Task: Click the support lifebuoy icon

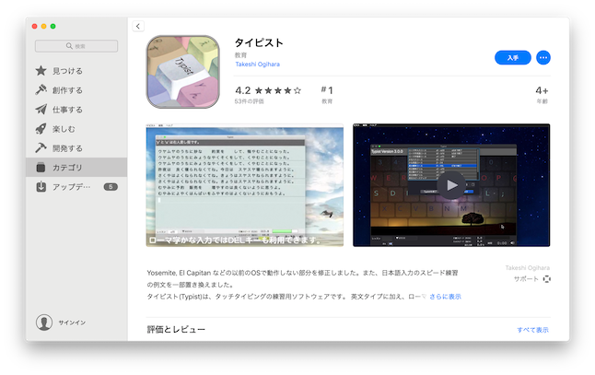Action: (546, 279)
